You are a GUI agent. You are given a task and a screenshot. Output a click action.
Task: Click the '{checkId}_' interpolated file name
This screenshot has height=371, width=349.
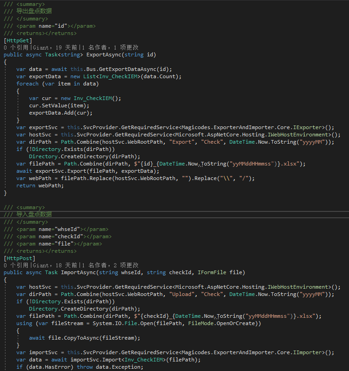coord(156,316)
